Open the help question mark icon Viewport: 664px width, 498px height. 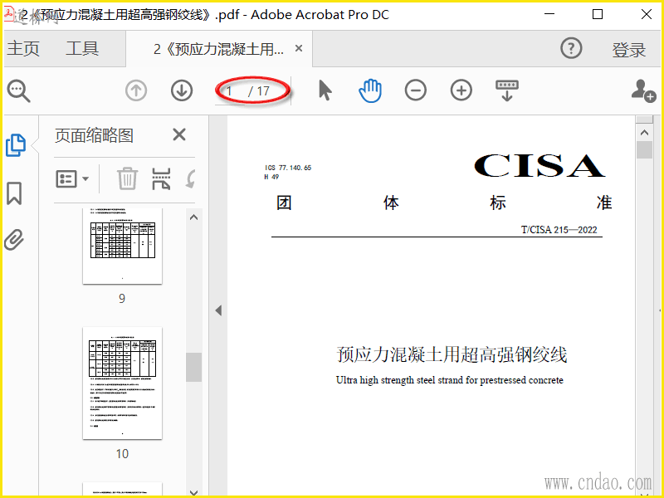coord(571,48)
